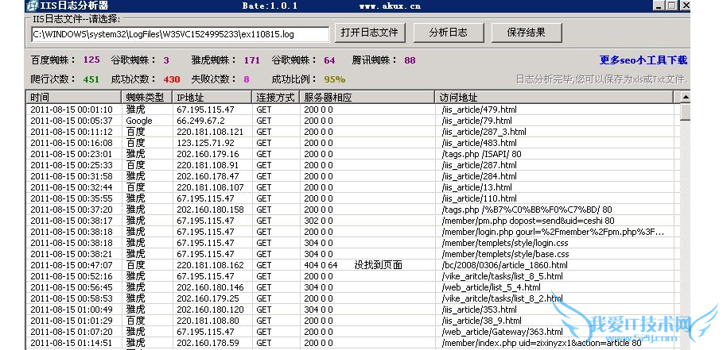The image size is (723, 350).
Task: Select IP cell 123.125.71.92
Action: 206,143
